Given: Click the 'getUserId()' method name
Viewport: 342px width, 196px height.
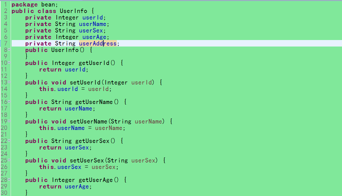Looking at the screenshot, I should coord(97,63).
